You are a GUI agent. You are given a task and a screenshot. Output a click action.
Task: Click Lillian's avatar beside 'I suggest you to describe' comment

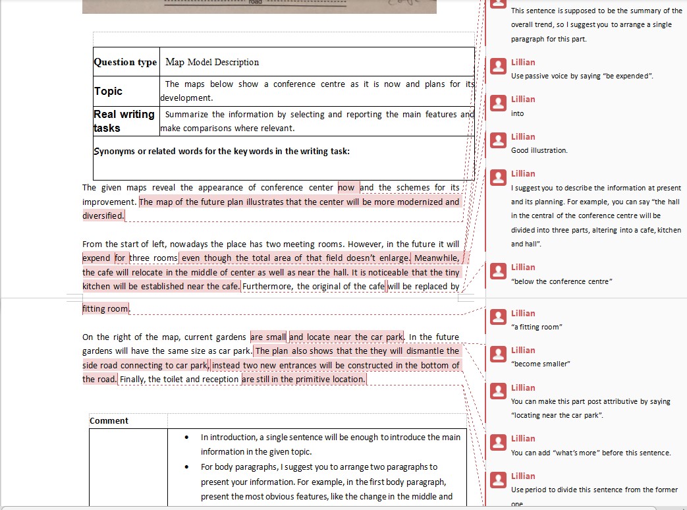498,177
